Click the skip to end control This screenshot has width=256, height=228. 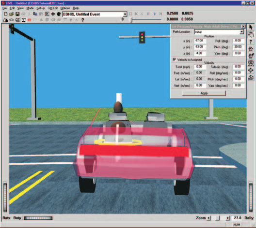coord(160,14)
